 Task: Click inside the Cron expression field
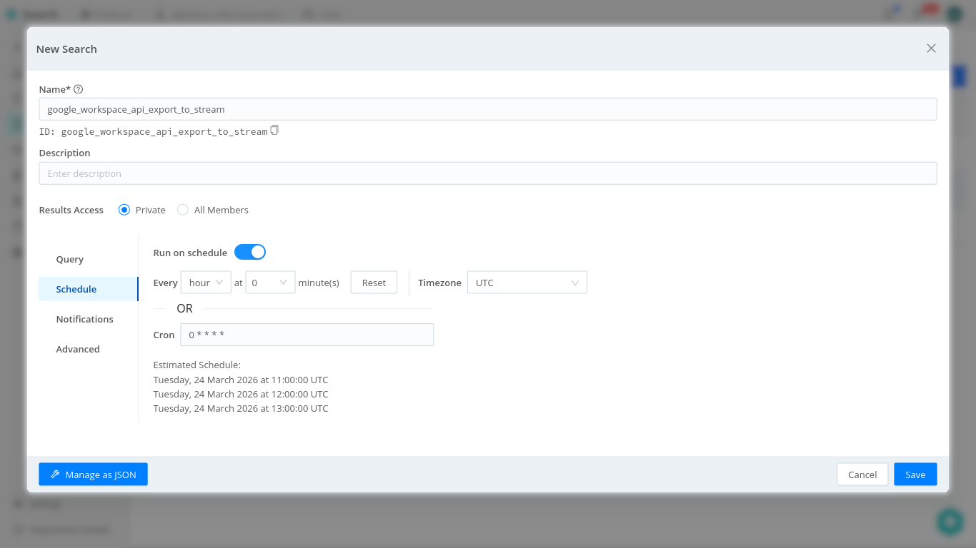click(x=307, y=334)
